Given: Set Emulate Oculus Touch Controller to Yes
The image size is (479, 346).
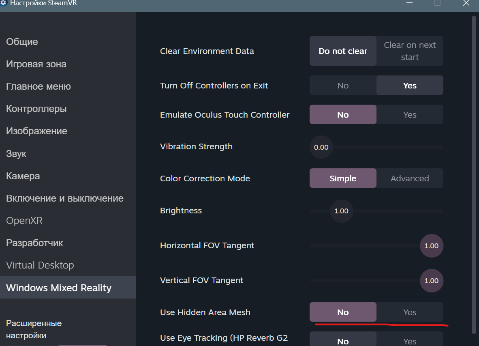Looking at the screenshot, I should coord(410,115).
